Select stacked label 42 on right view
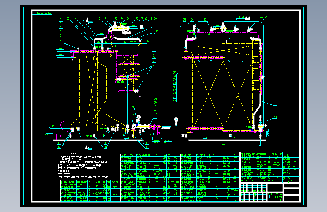This screenshot has height=212, width=327. click(175, 90)
